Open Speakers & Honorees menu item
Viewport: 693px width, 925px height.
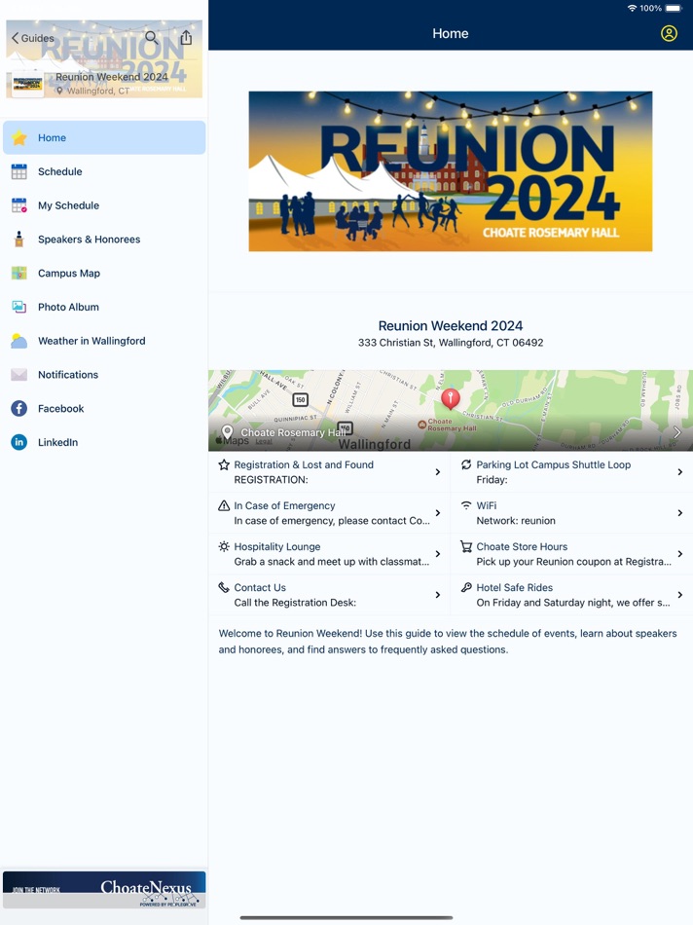[104, 239]
